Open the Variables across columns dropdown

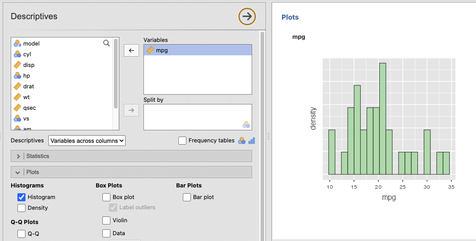(87, 141)
